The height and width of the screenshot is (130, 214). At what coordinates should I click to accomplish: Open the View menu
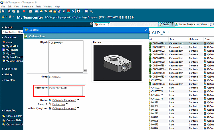tap(17, 7)
